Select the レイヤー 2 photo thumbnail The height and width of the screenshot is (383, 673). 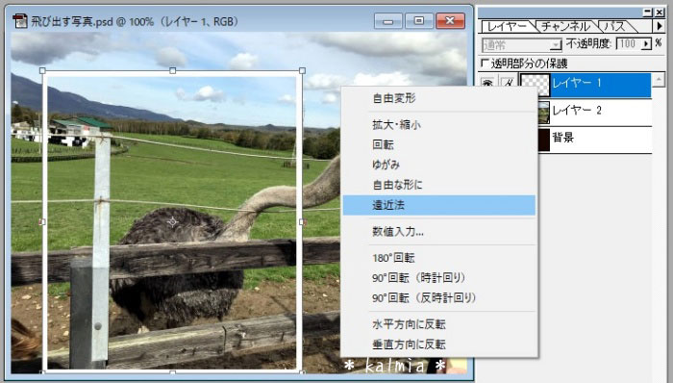tap(543, 112)
